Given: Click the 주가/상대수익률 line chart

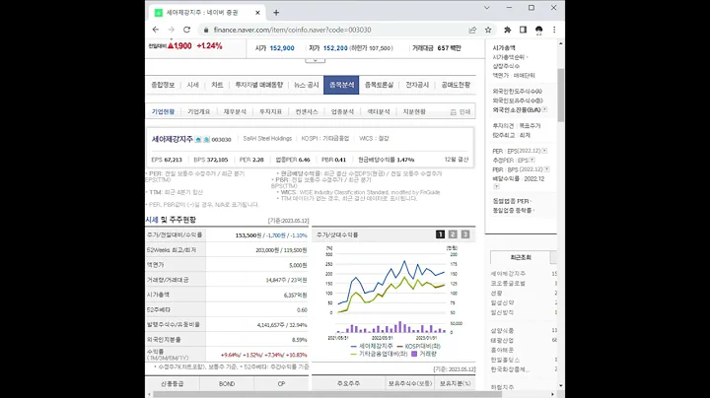Looking at the screenshot, I should click(x=392, y=290).
